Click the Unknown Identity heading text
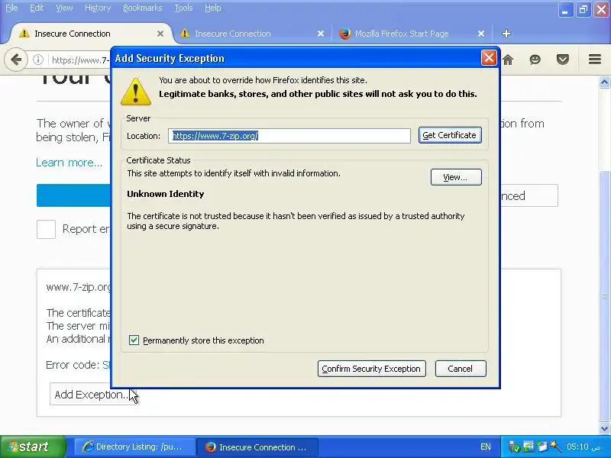The height and width of the screenshot is (458, 611). coord(166,194)
